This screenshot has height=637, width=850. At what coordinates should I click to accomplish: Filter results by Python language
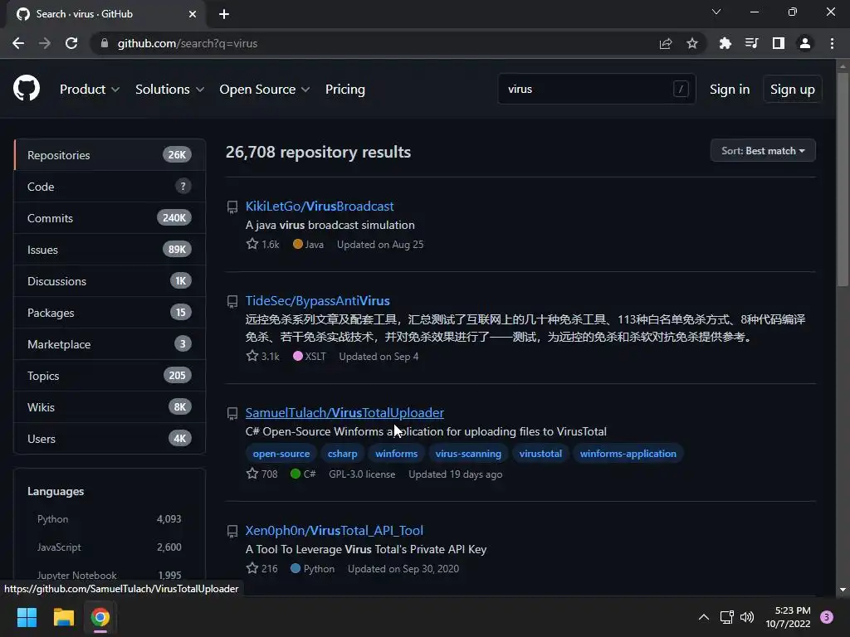pos(109,519)
